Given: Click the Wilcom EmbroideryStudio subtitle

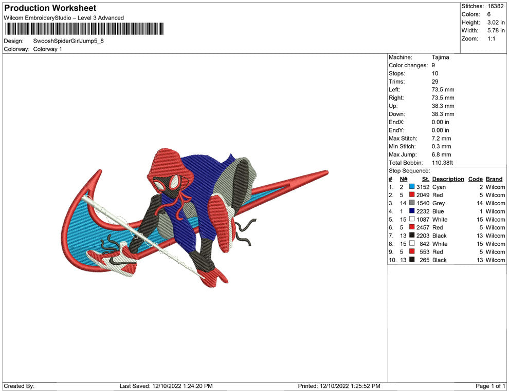Looking at the screenshot, I should 64,18.
